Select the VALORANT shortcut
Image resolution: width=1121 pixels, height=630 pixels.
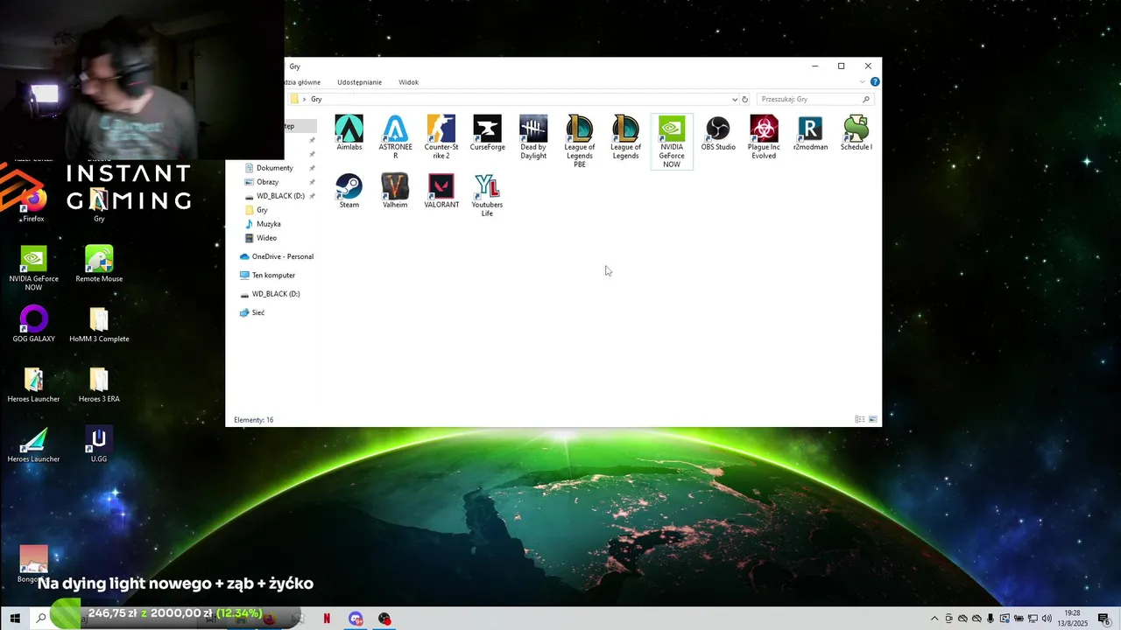click(x=441, y=191)
